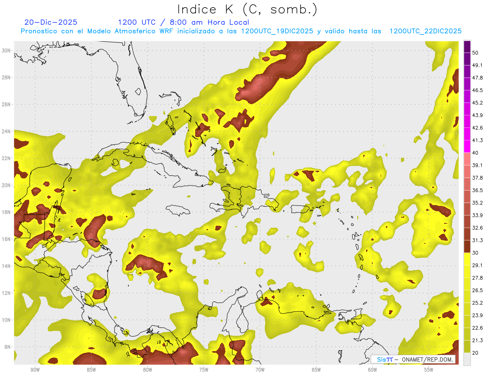Click the "65W" longitude label
Viewport: 486px width, 375px height.
[x=316, y=370]
